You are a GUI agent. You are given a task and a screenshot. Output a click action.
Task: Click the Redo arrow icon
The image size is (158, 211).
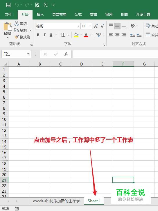point(27,5)
